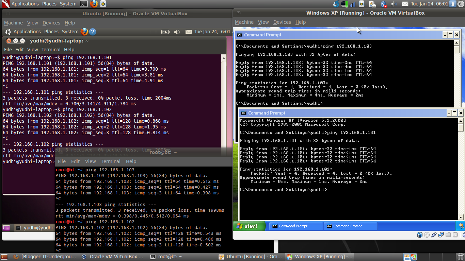Click the text 'ping 192.168.1.101' in the lower Command Prompt
The image size is (465, 261).
(351, 133)
